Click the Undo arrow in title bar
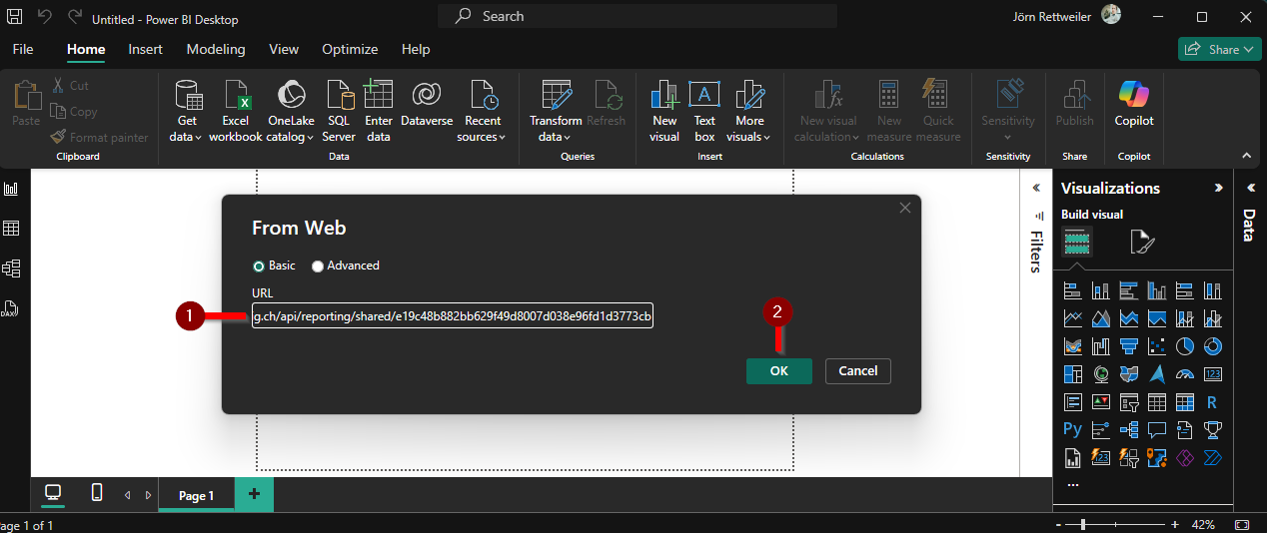The width and height of the screenshot is (1267, 533). [x=45, y=17]
